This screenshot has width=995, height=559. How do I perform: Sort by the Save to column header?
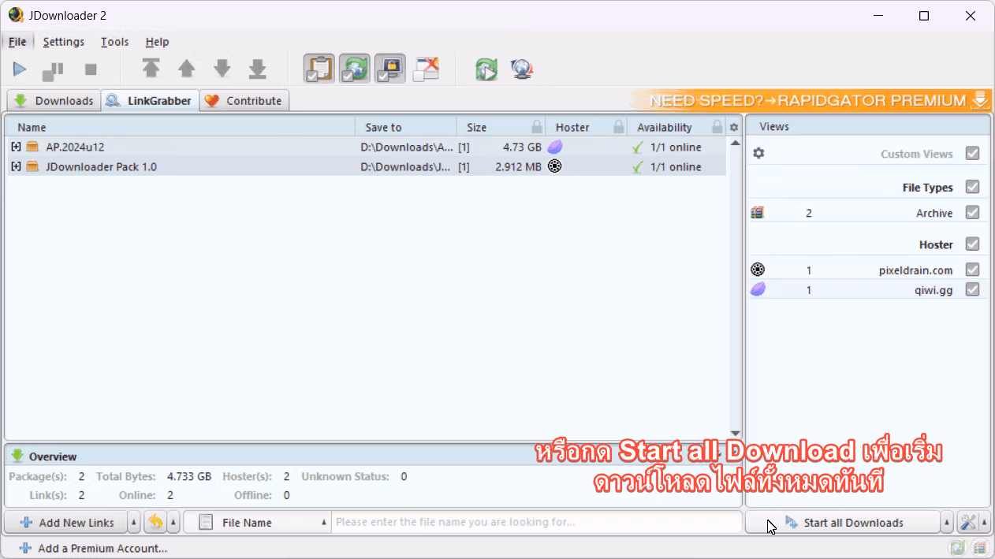[x=405, y=127]
